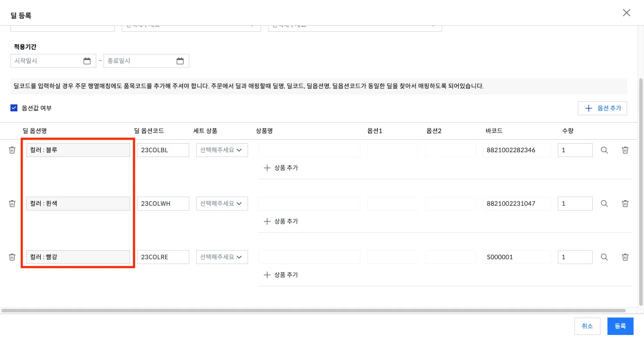
Task: Edit the 컬러 : 블루 option name field
Action: coord(78,150)
